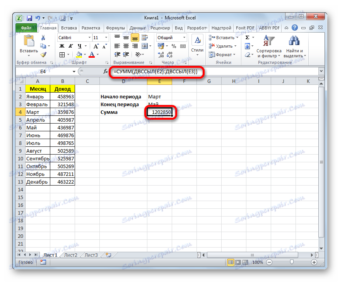Click the Вставить cells button
Screen dimensions: 340x282
coord(223,38)
